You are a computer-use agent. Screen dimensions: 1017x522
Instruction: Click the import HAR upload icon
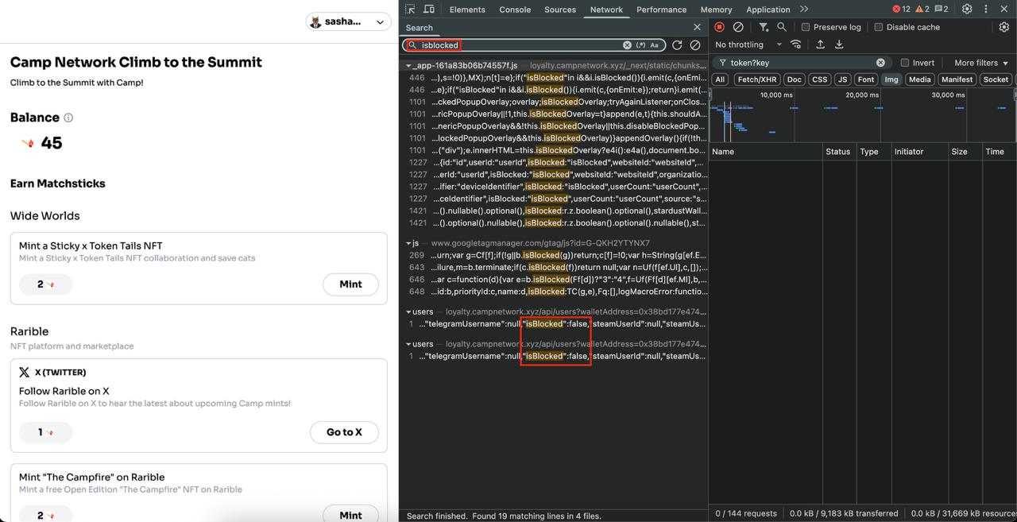820,44
